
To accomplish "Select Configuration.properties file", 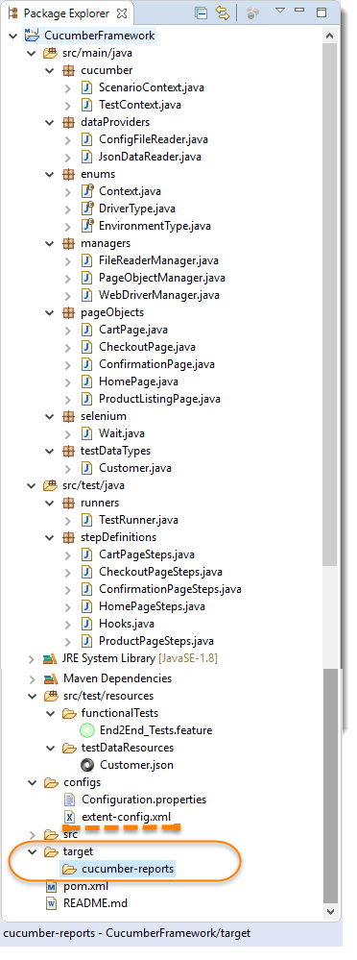I will (144, 799).
